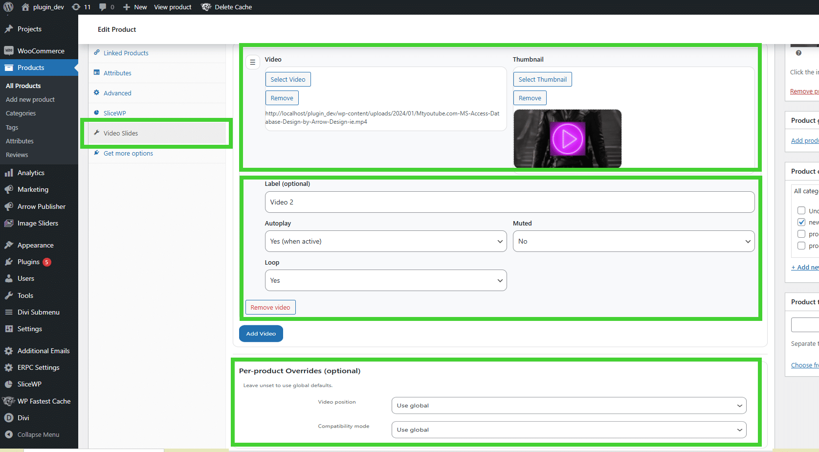Open the Video position override dropdown
Image resolution: width=819 pixels, height=452 pixels.
point(568,405)
